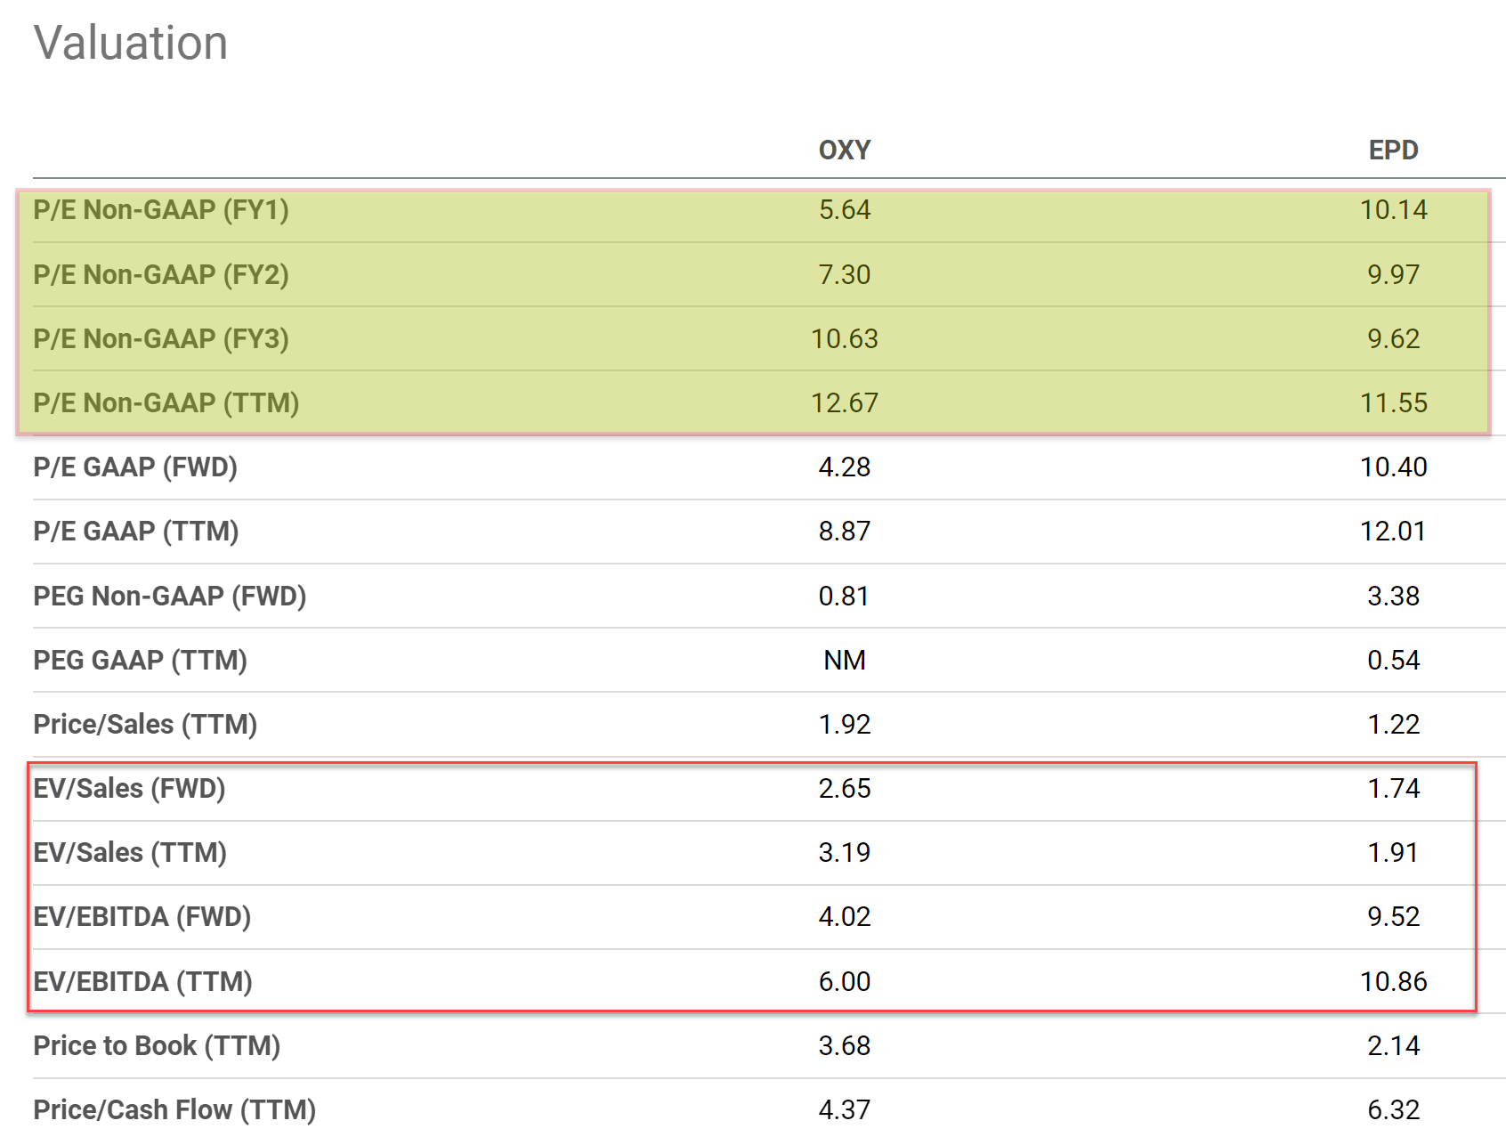This screenshot has height=1145, width=1506.
Task: Select EPD EV/EBITDA TTM value 10.86
Action: point(1393,981)
